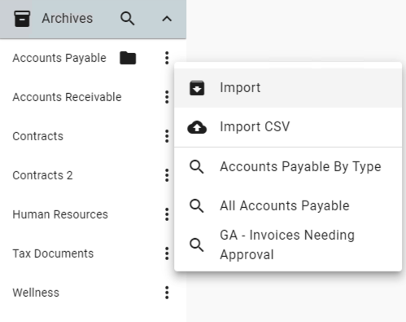Open the Human Resources three-dot menu

coord(167,214)
